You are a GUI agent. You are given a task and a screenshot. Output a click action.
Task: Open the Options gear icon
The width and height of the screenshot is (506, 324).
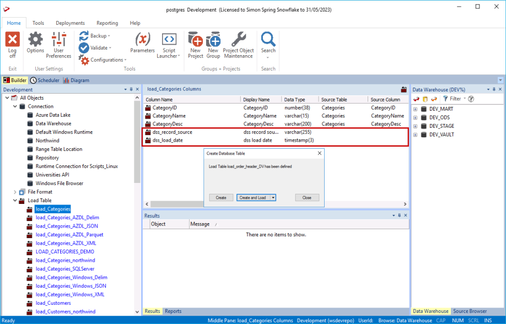[x=35, y=39]
